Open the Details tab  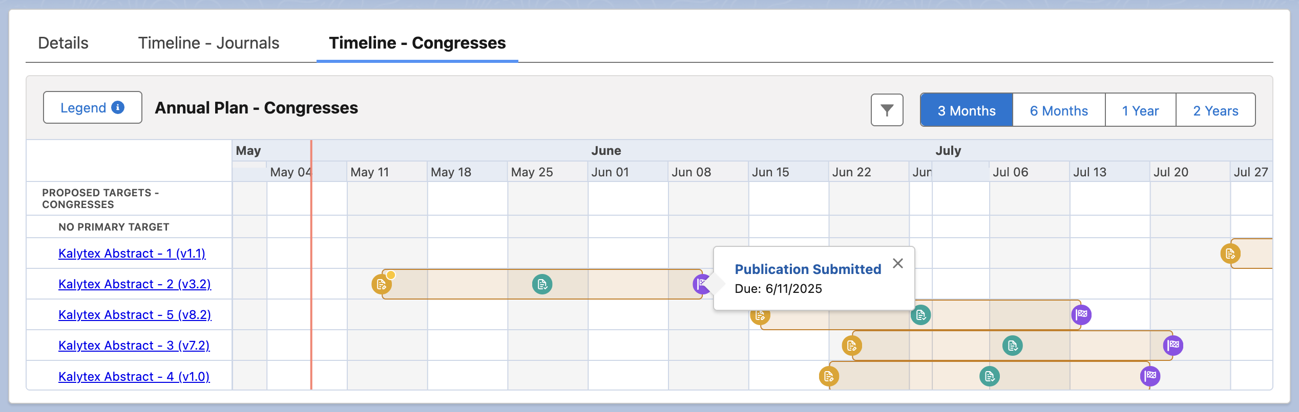pyautogui.click(x=63, y=43)
